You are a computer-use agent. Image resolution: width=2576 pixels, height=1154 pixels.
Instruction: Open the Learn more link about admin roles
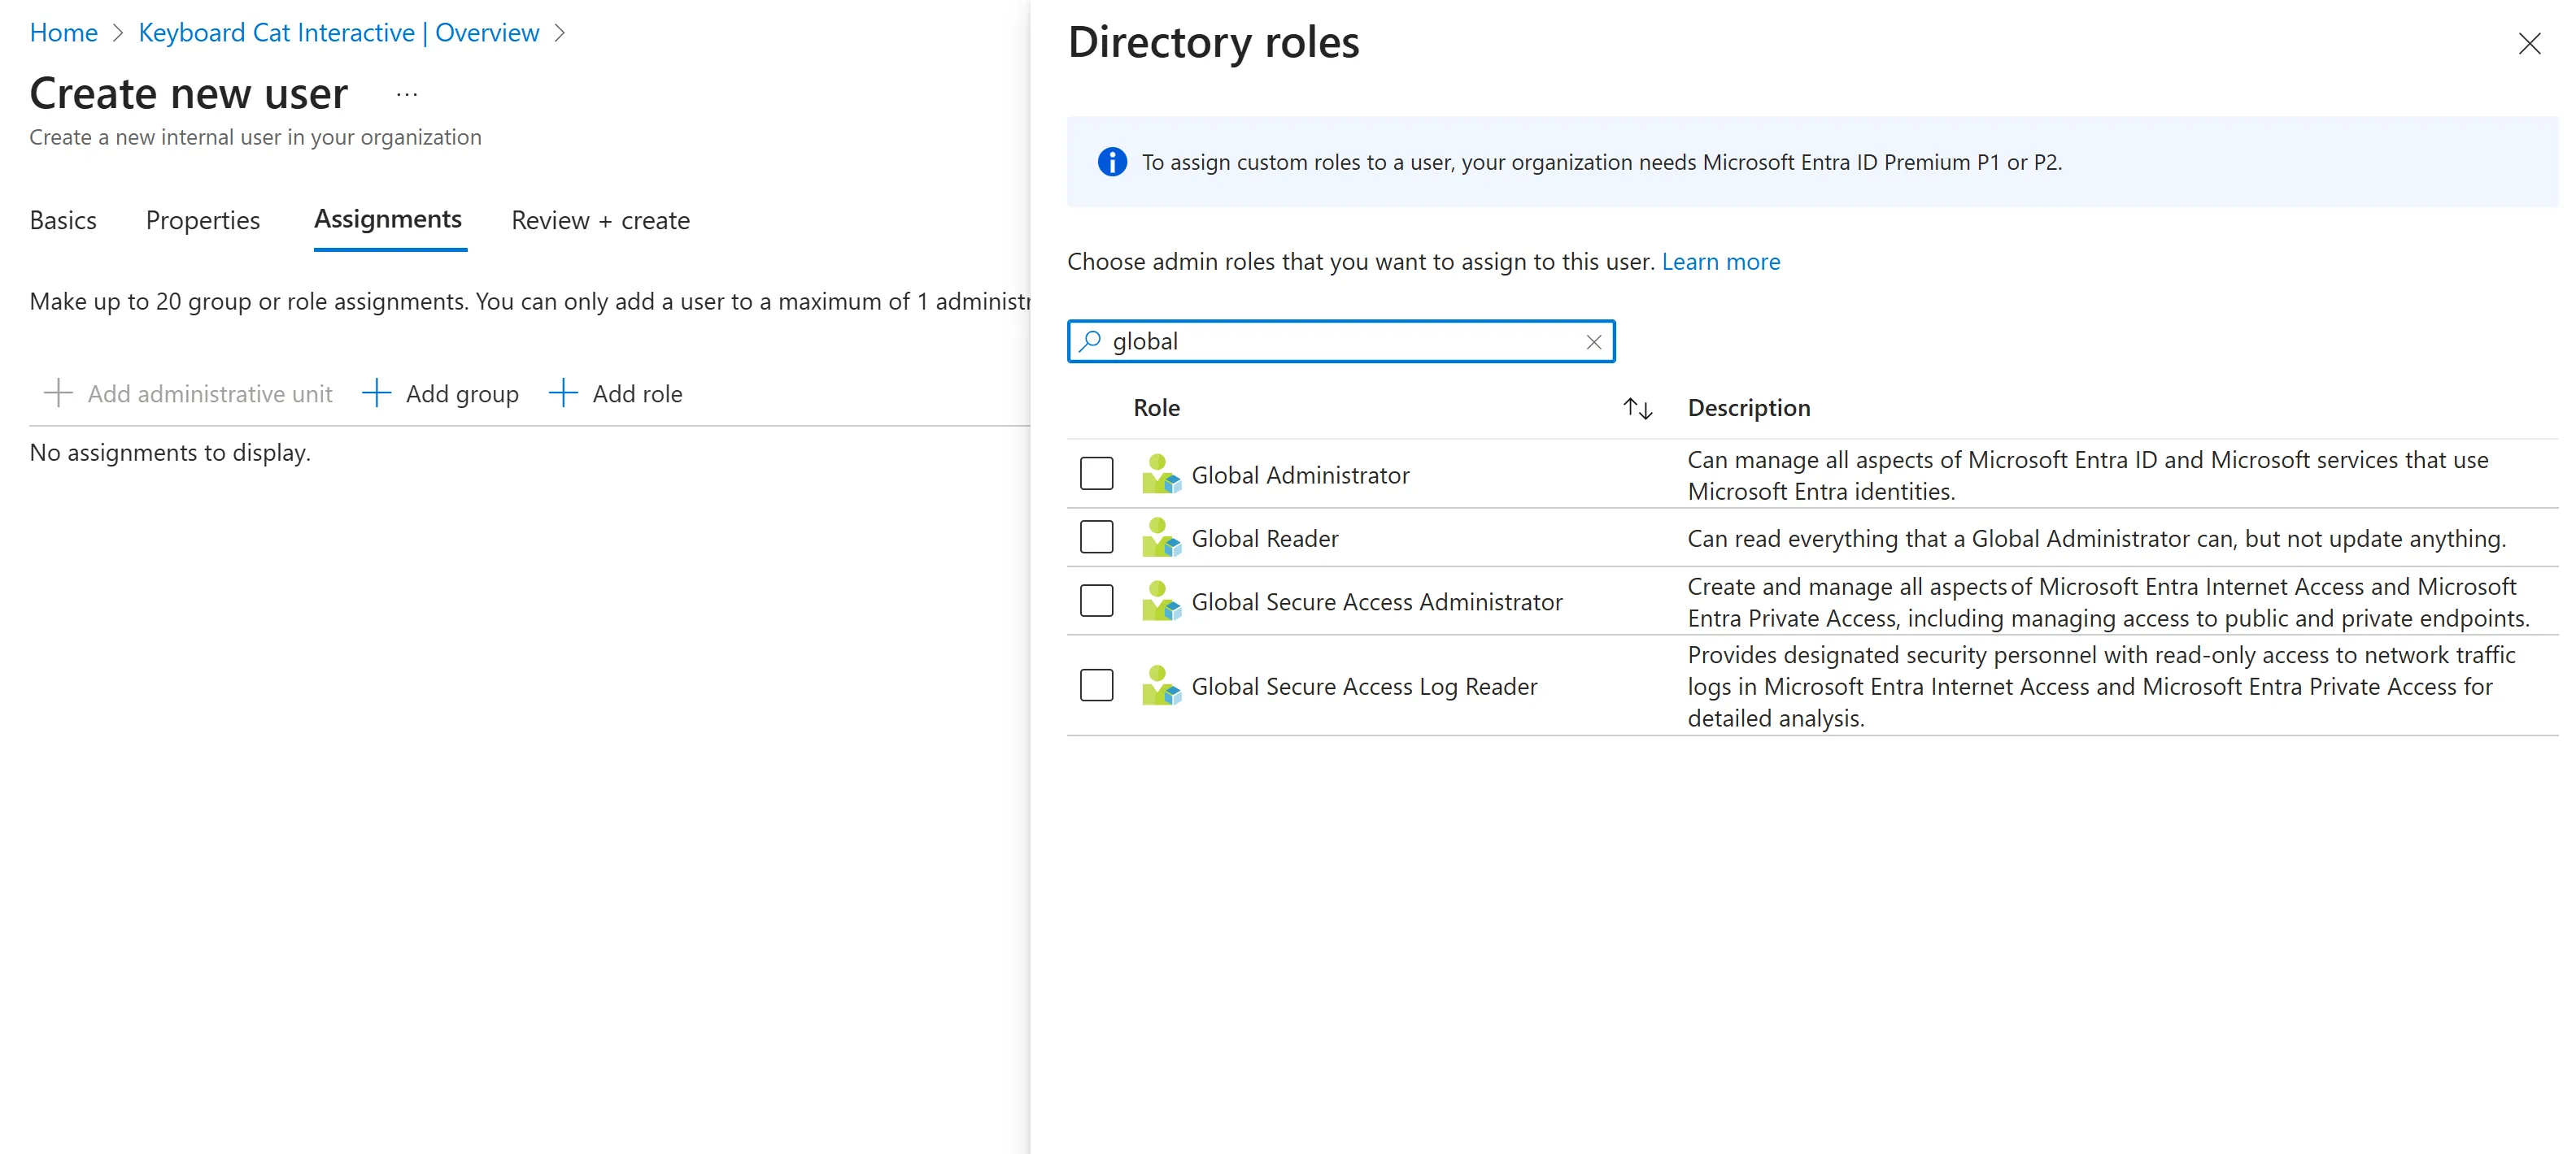pyautogui.click(x=1720, y=262)
